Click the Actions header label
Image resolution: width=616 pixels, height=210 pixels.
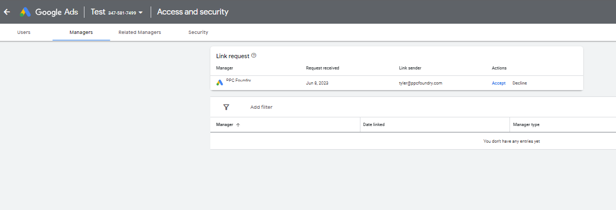coord(499,68)
